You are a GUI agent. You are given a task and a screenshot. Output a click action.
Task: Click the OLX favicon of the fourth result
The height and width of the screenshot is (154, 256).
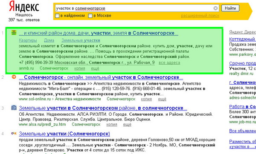point(14,133)
